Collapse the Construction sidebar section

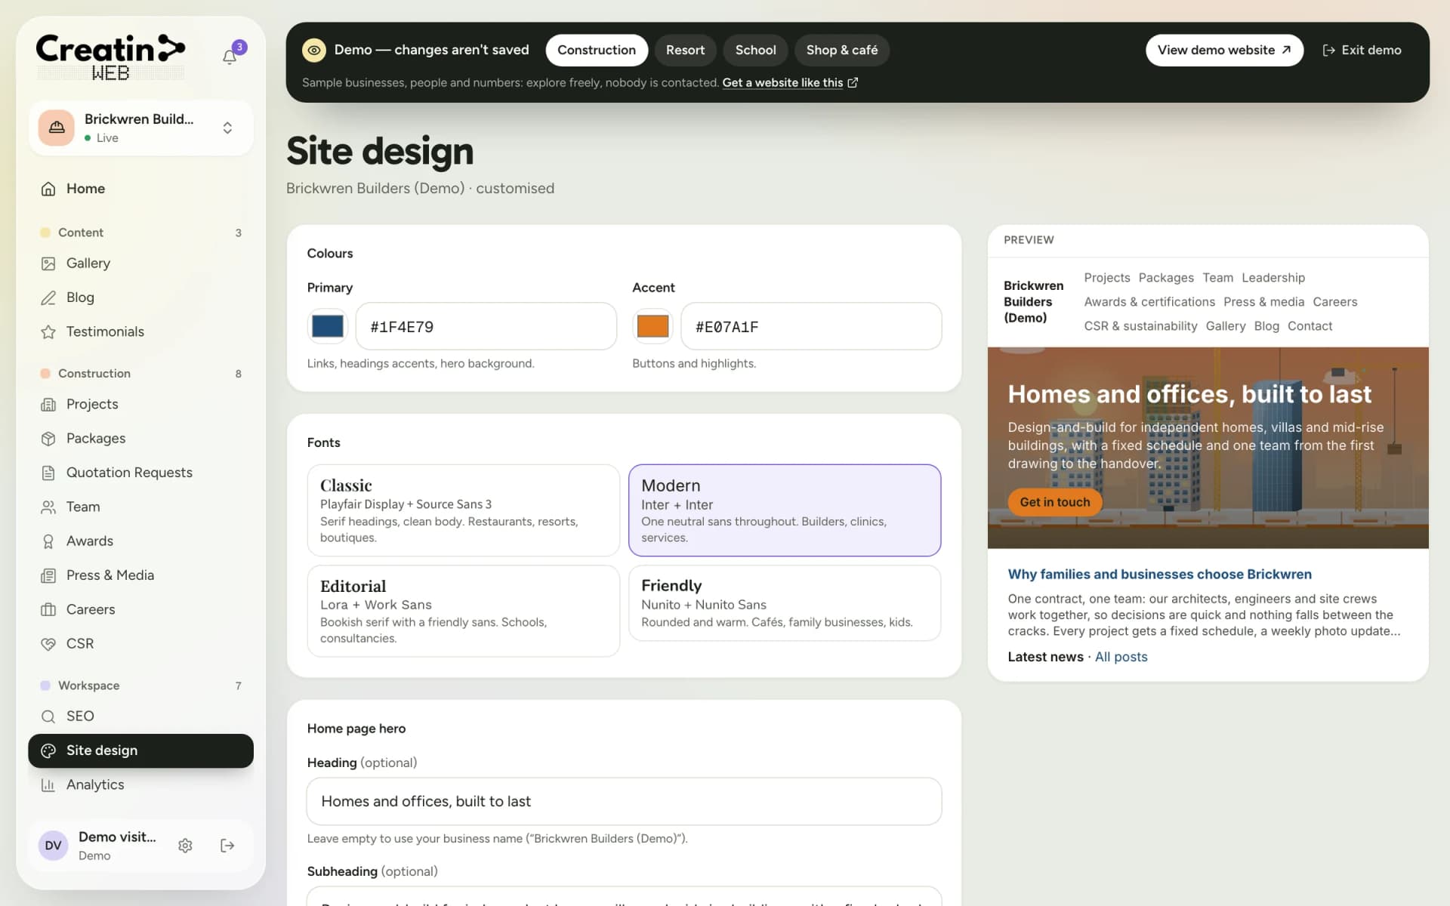click(141, 374)
